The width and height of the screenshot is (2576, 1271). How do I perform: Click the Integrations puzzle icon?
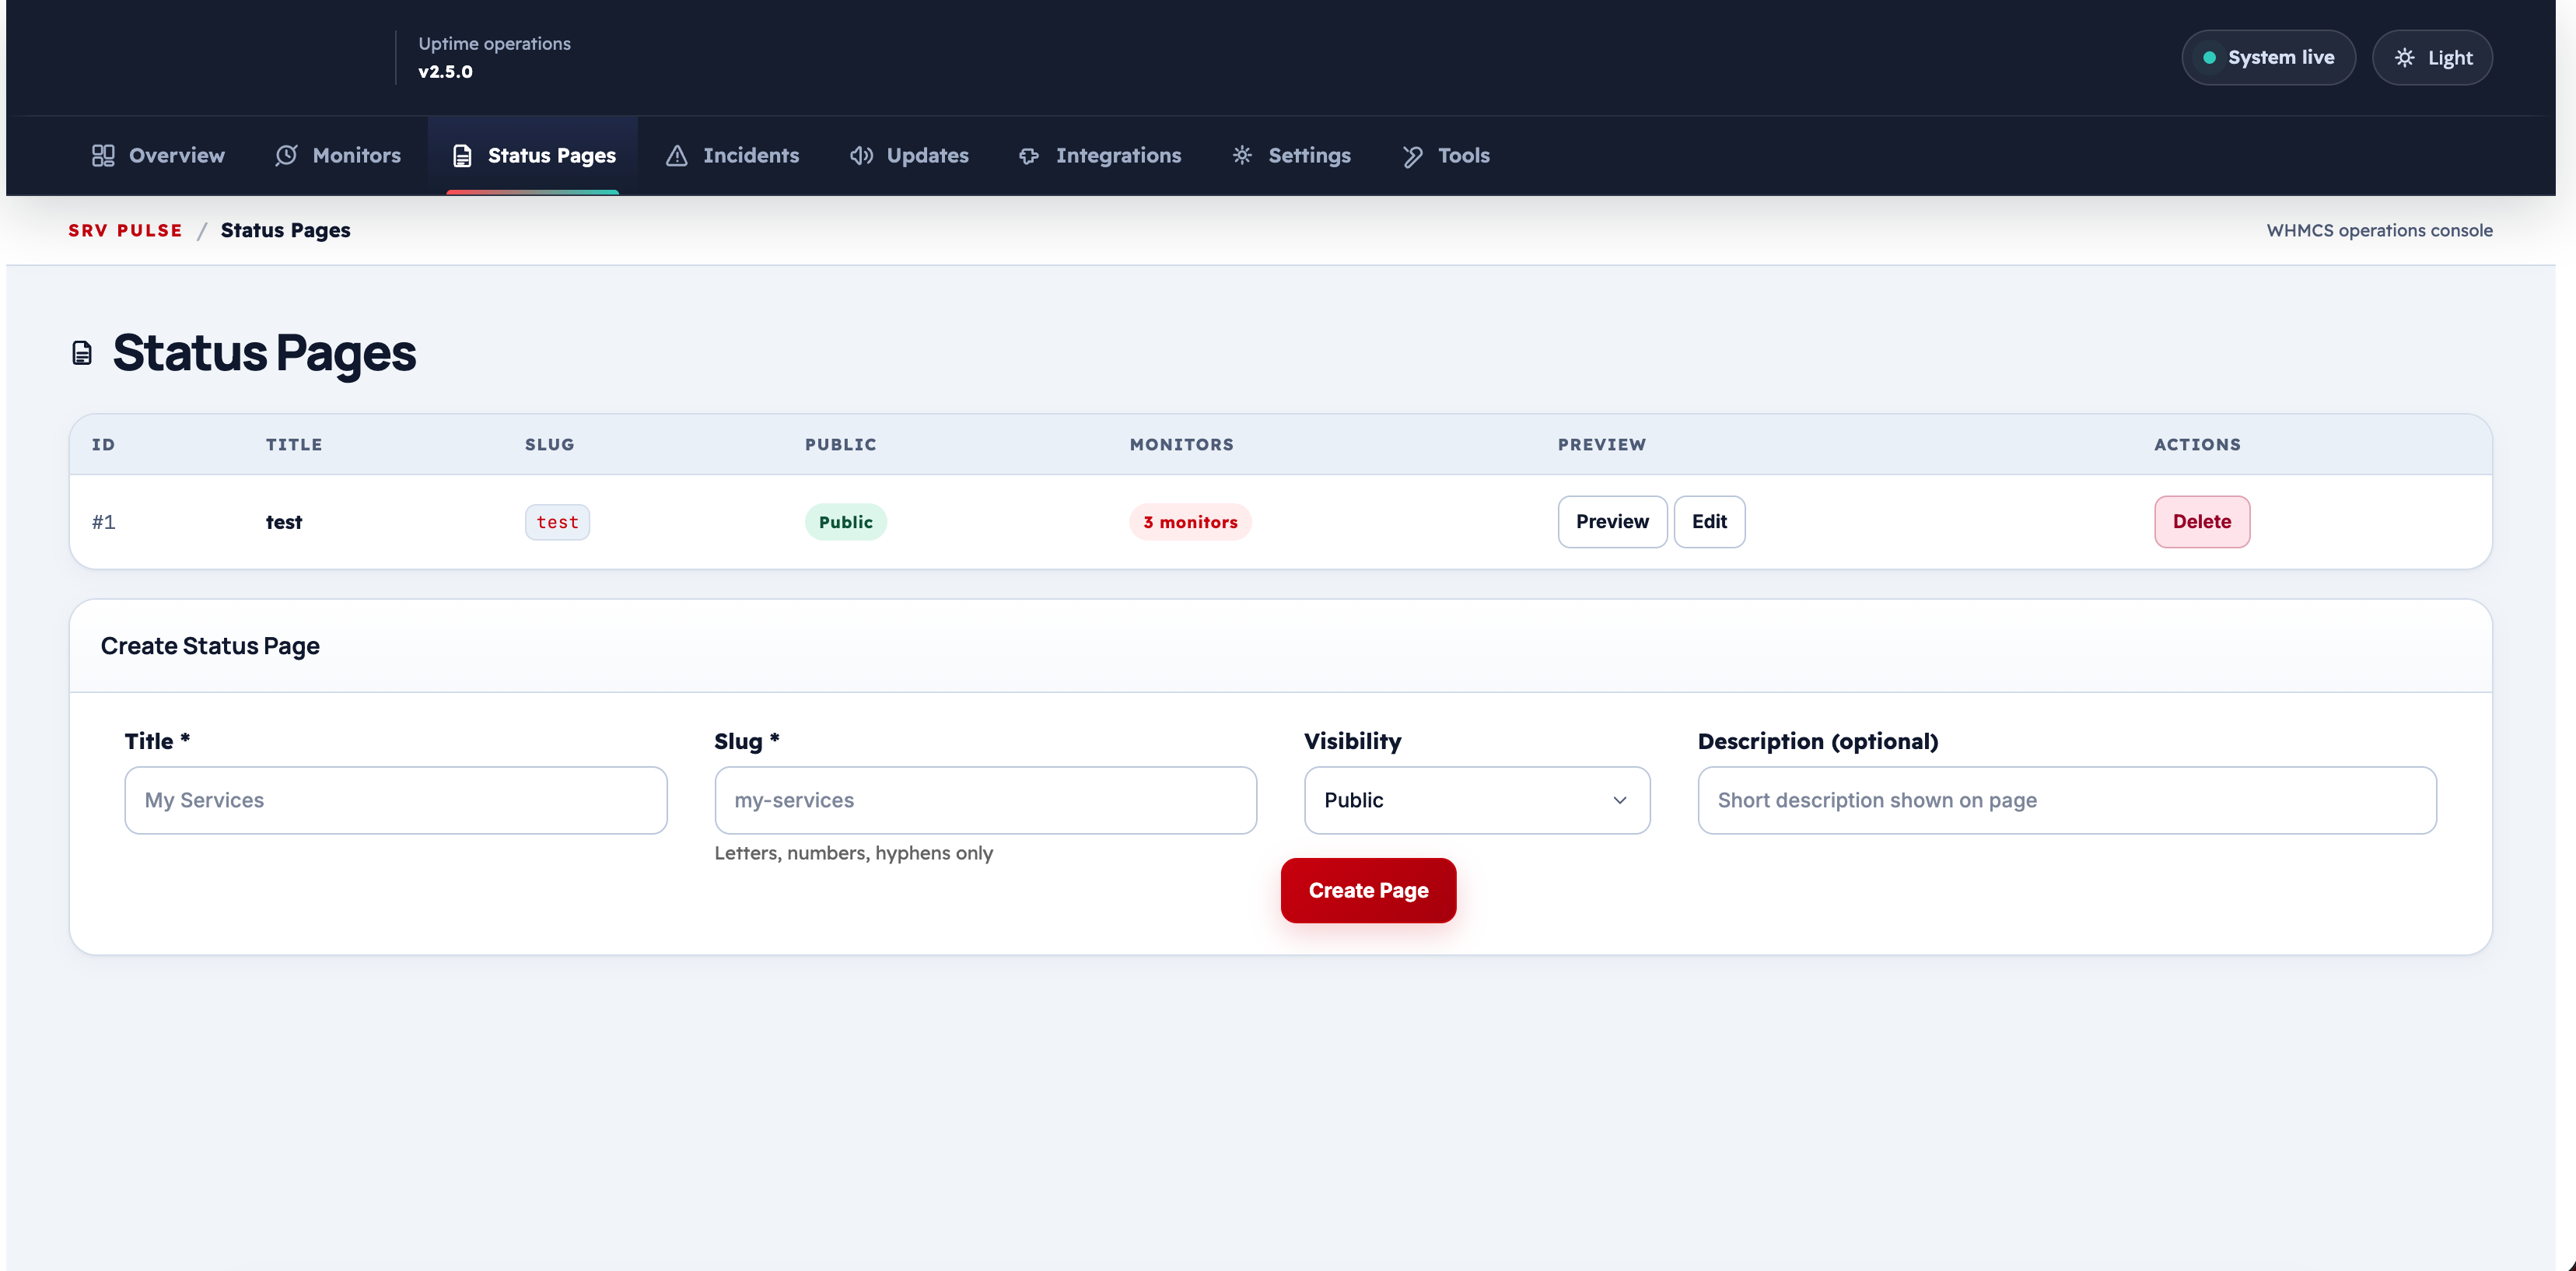click(1029, 155)
